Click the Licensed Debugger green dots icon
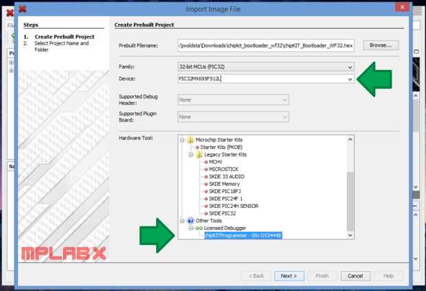The image size is (426, 291). point(199,229)
